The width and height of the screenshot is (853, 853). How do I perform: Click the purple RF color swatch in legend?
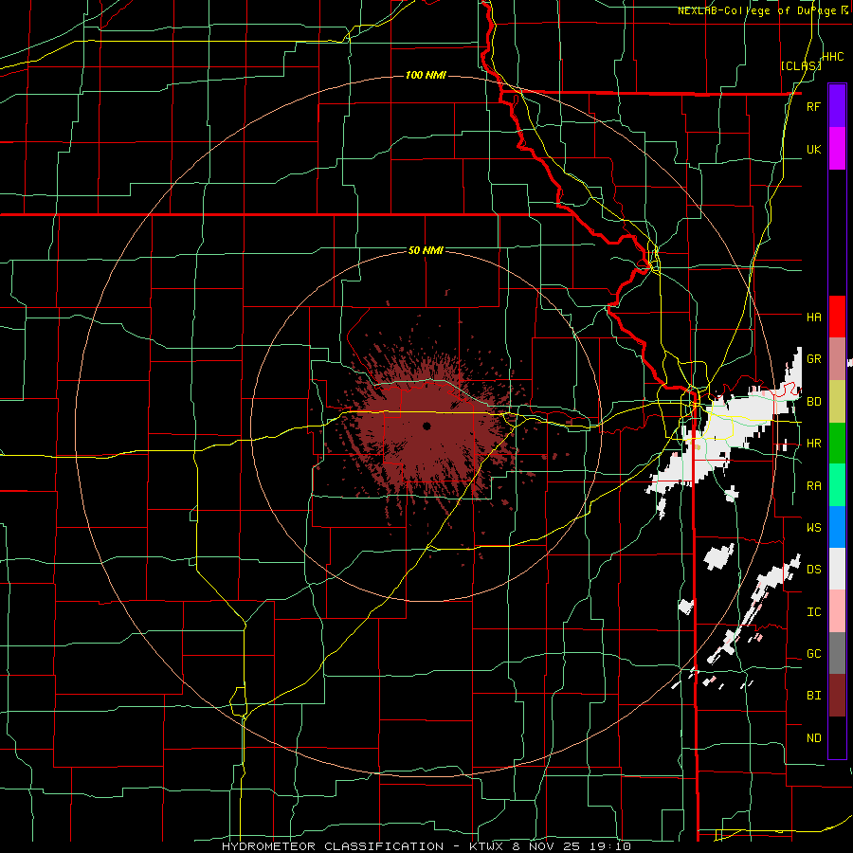coord(837,106)
